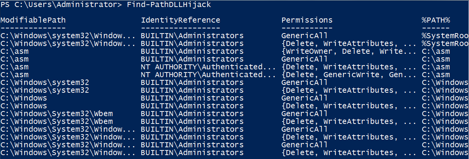Image resolution: width=469 pixels, height=159 pixels.
Task: Click the Permissions column header
Action: tap(307, 20)
